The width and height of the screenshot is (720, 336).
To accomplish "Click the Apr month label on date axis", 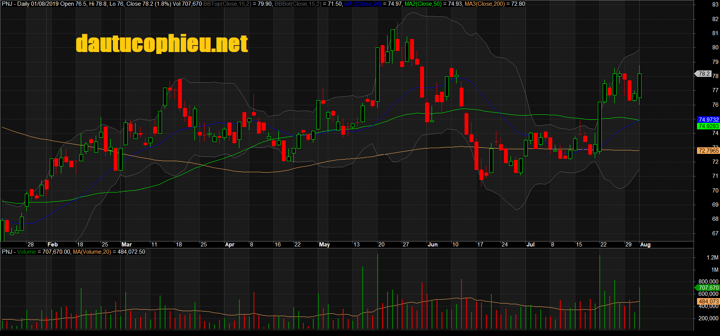I will point(230,245).
